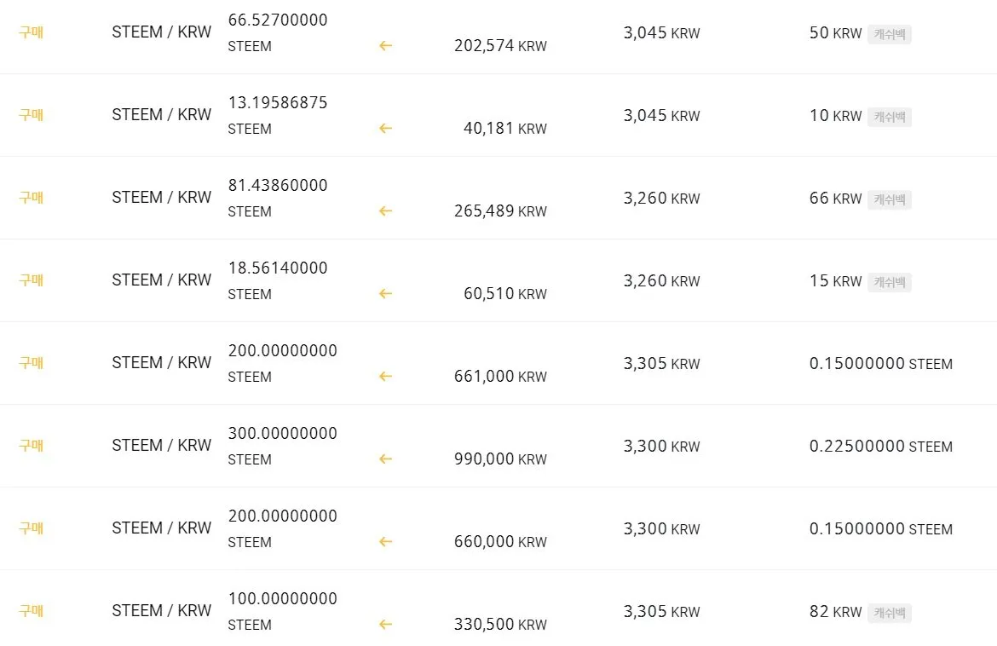Click the 캐쉬백 badge next to 15 KRW
This screenshot has width=997, height=646.
pyautogui.click(x=890, y=282)
